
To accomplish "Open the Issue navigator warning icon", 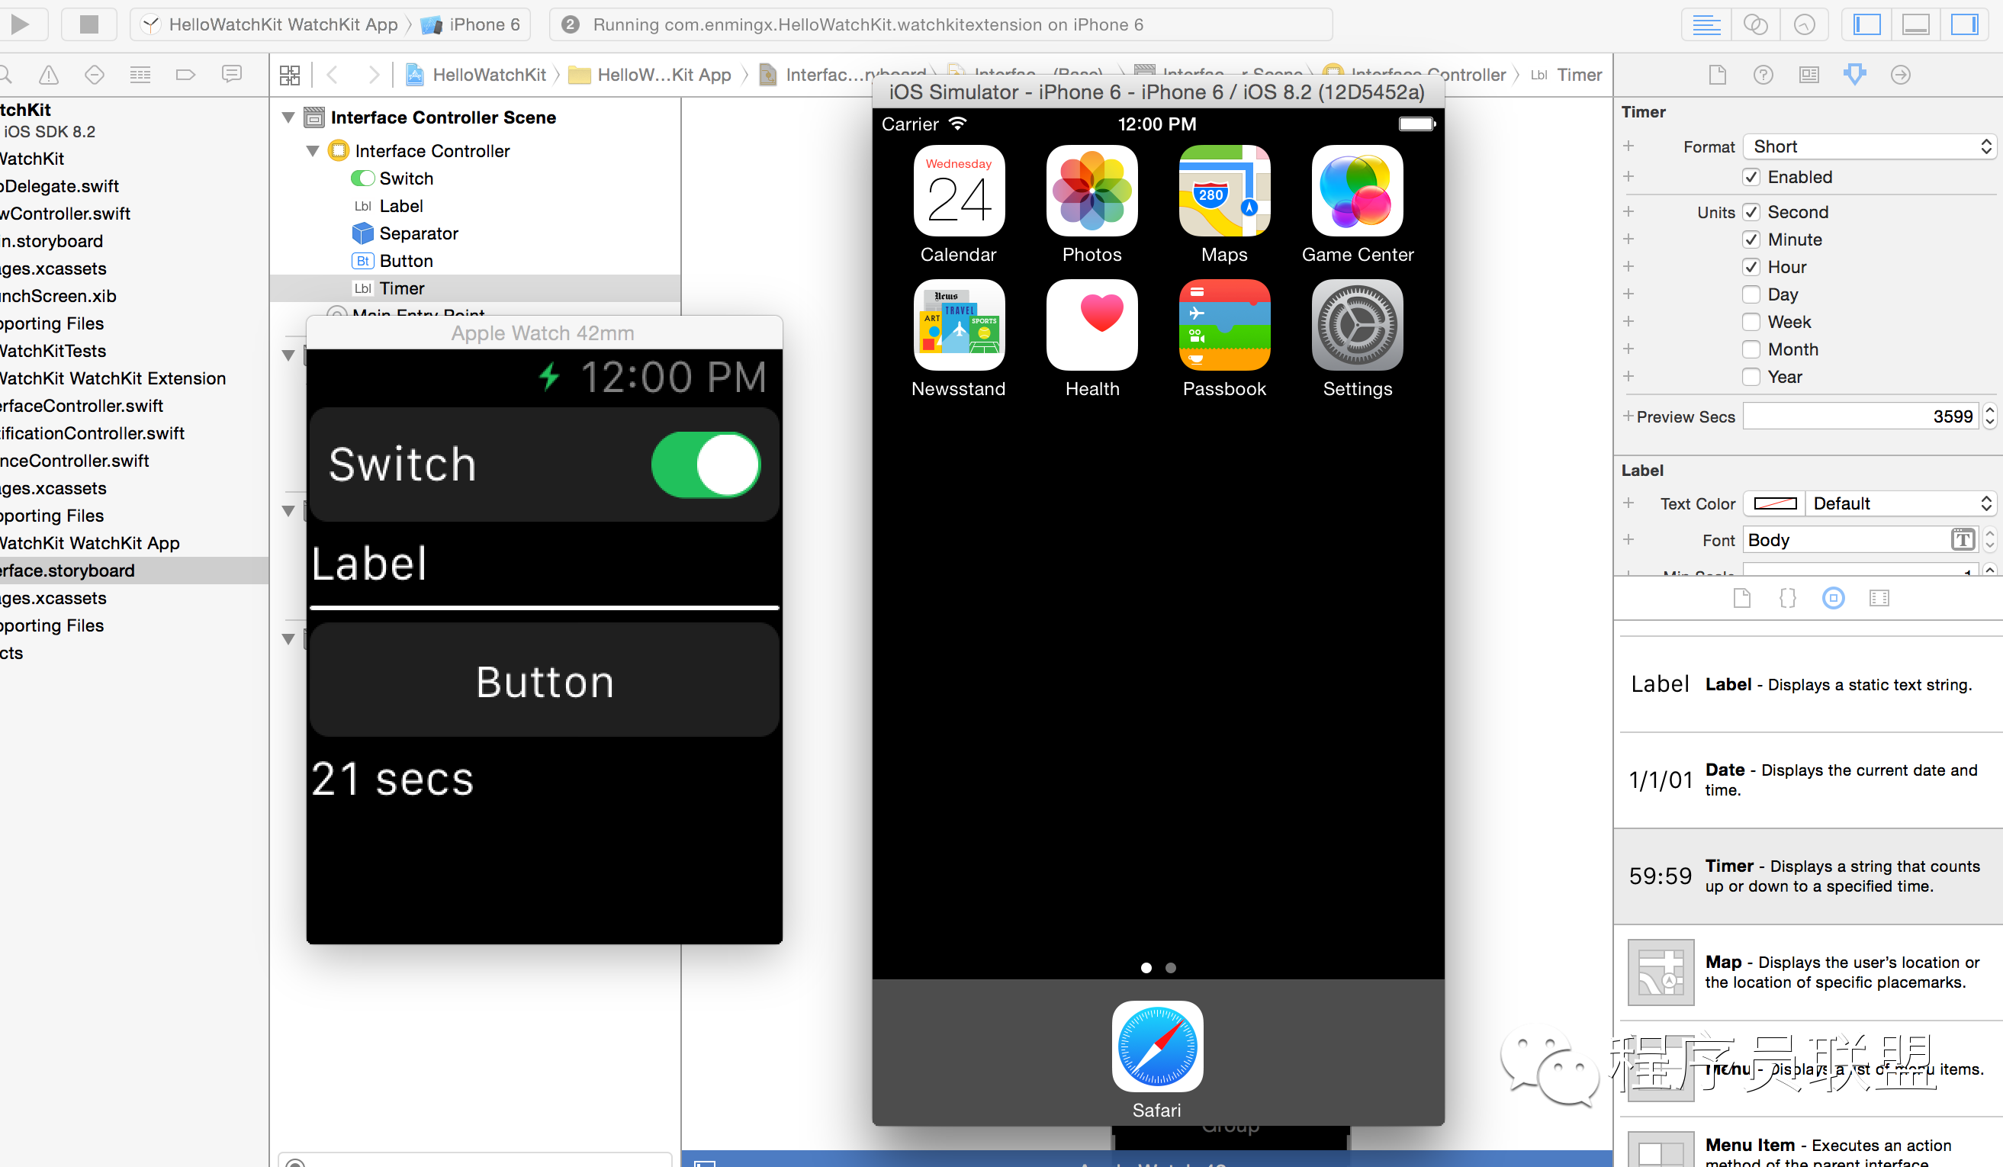I will pos(49,75).
